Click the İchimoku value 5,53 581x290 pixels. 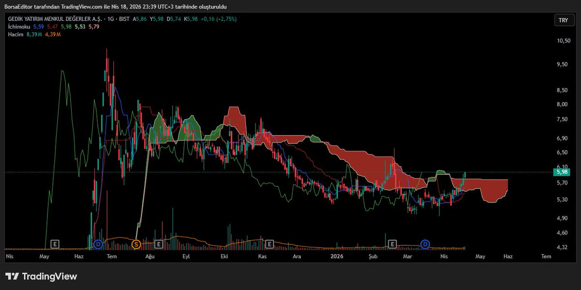[80, 27]
